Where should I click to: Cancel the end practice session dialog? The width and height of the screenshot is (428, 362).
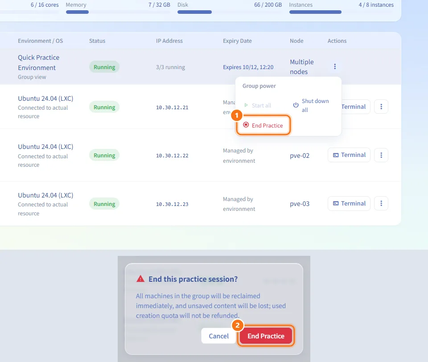coord(218,336)
